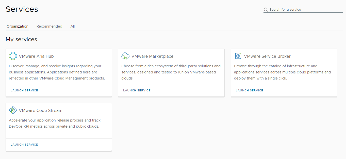The image size is (346, 159).
Task: Switch to the All services tab
Action: tap(72, 26)
